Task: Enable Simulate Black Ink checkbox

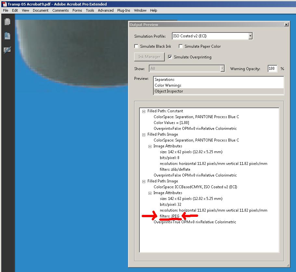Action: [x=136, y=46]
